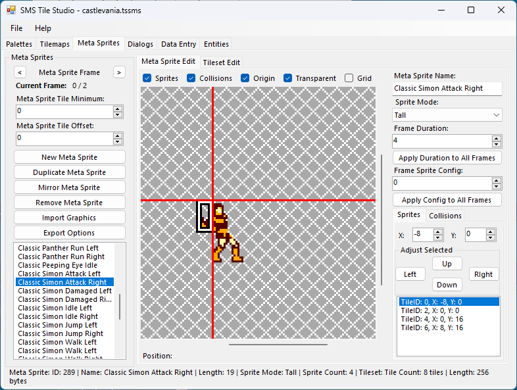
Task: Click the meta sprite list scrollbar
Action: coord(120,306)
